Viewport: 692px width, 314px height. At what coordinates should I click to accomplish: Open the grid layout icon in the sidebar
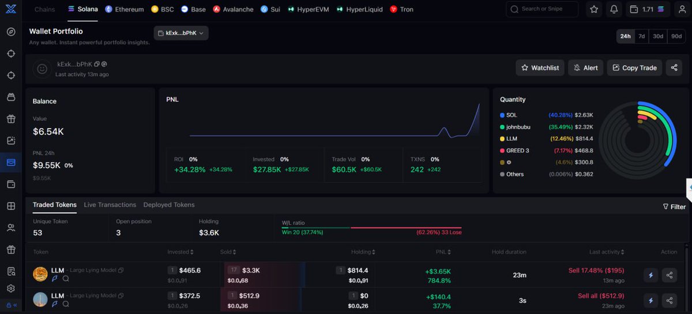[x=11, y=206]
